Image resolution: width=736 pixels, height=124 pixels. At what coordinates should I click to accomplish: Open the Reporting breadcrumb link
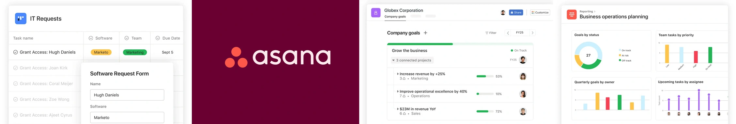pos(586,11)
